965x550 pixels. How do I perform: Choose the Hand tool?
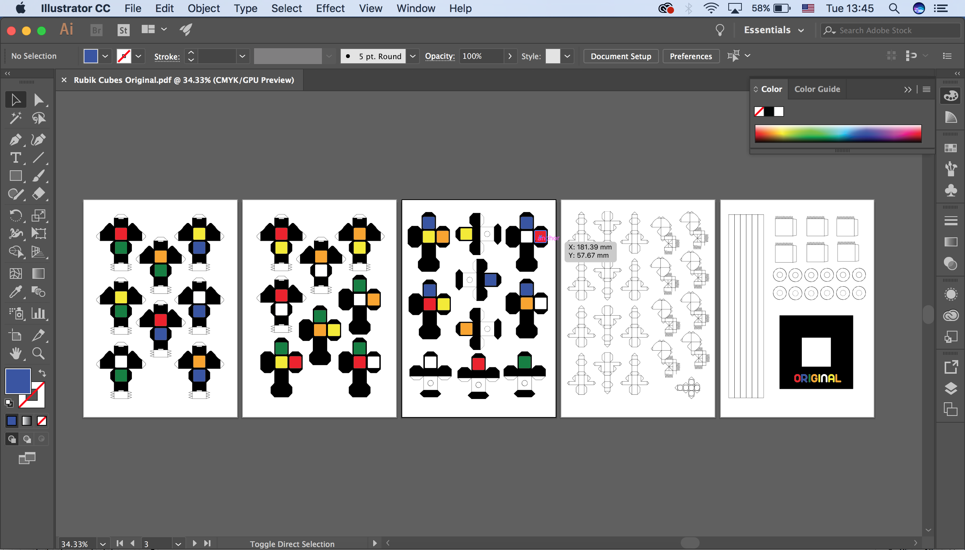[x=15, y=353]
